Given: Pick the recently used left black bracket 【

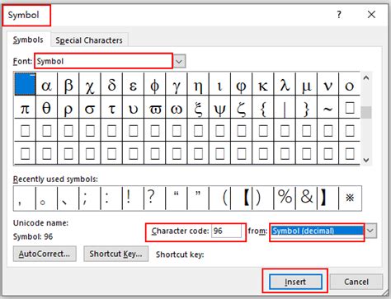Looking at the screenshot, I should [x=242, y=199].
